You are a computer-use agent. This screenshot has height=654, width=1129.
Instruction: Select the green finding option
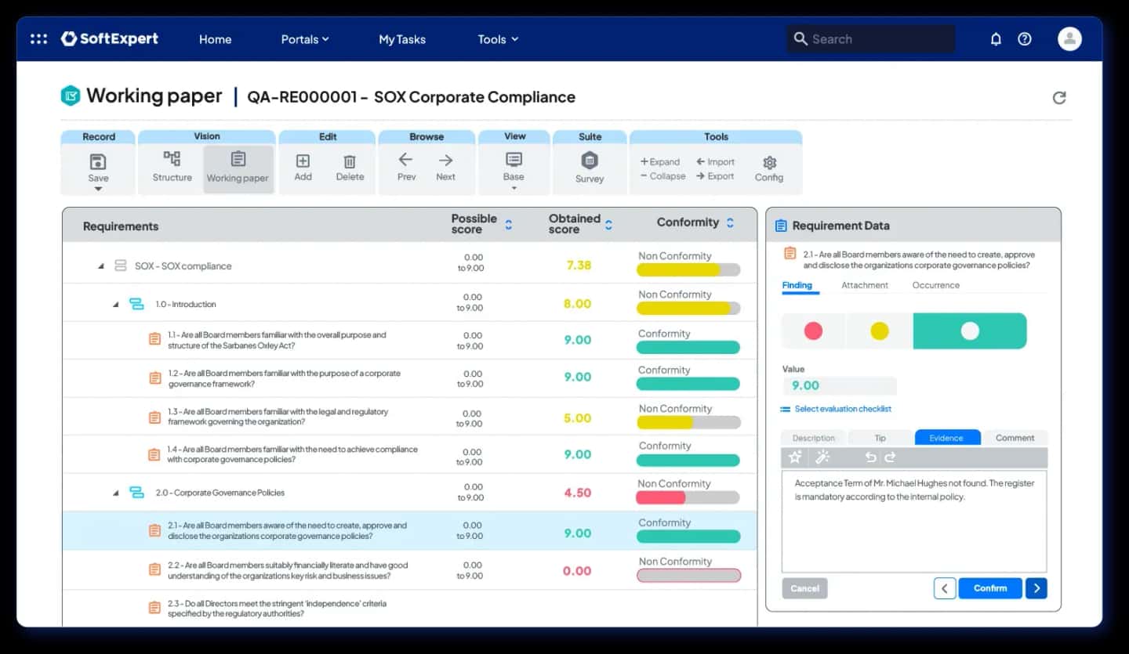point(970,331)
